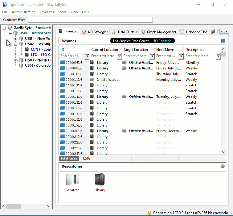Click the Customer Filter text field
Viewport: 233px width, 216px height.
coord(90,20)
